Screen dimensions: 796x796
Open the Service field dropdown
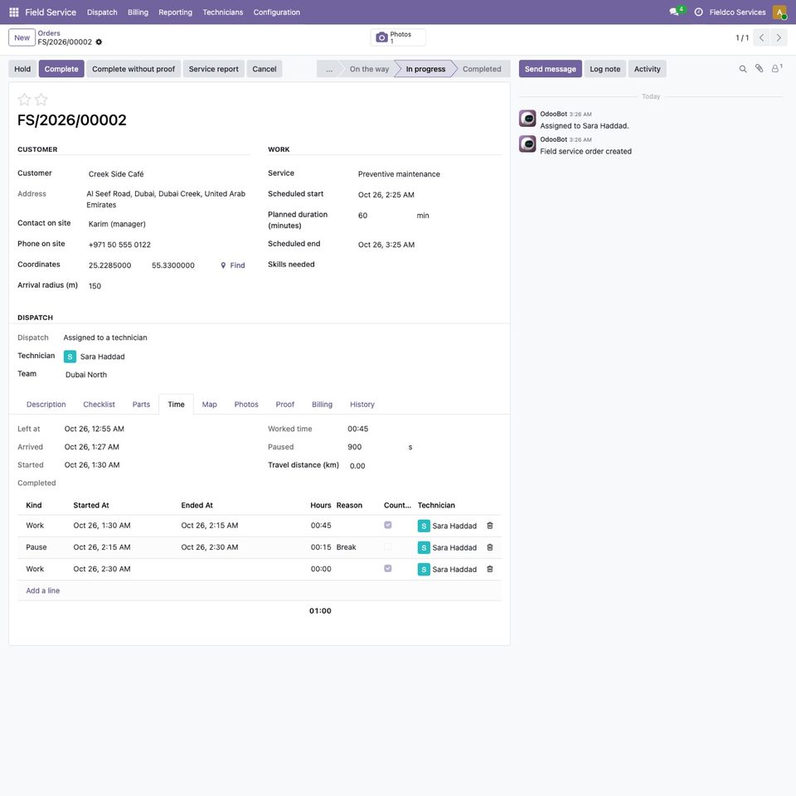tap(429, 174)
